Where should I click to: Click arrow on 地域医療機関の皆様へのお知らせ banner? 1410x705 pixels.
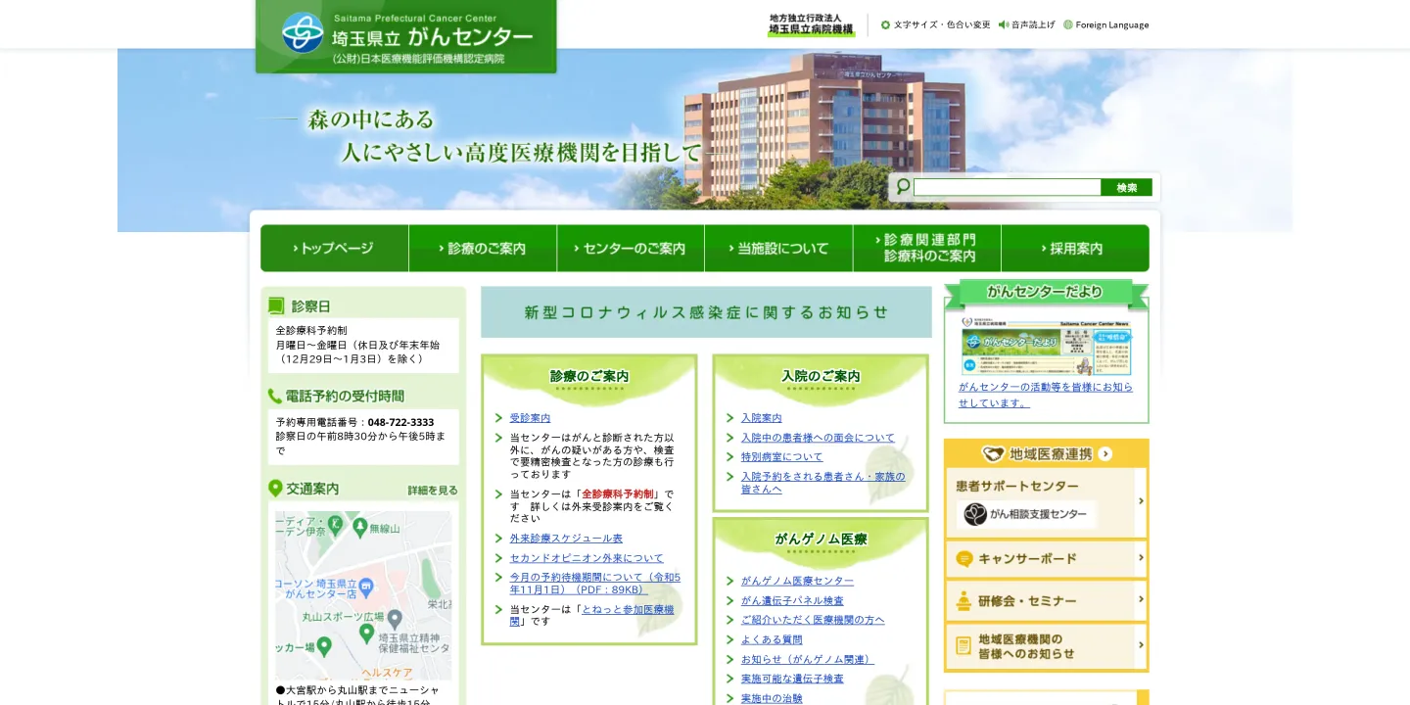click(x=1141, y=645)
